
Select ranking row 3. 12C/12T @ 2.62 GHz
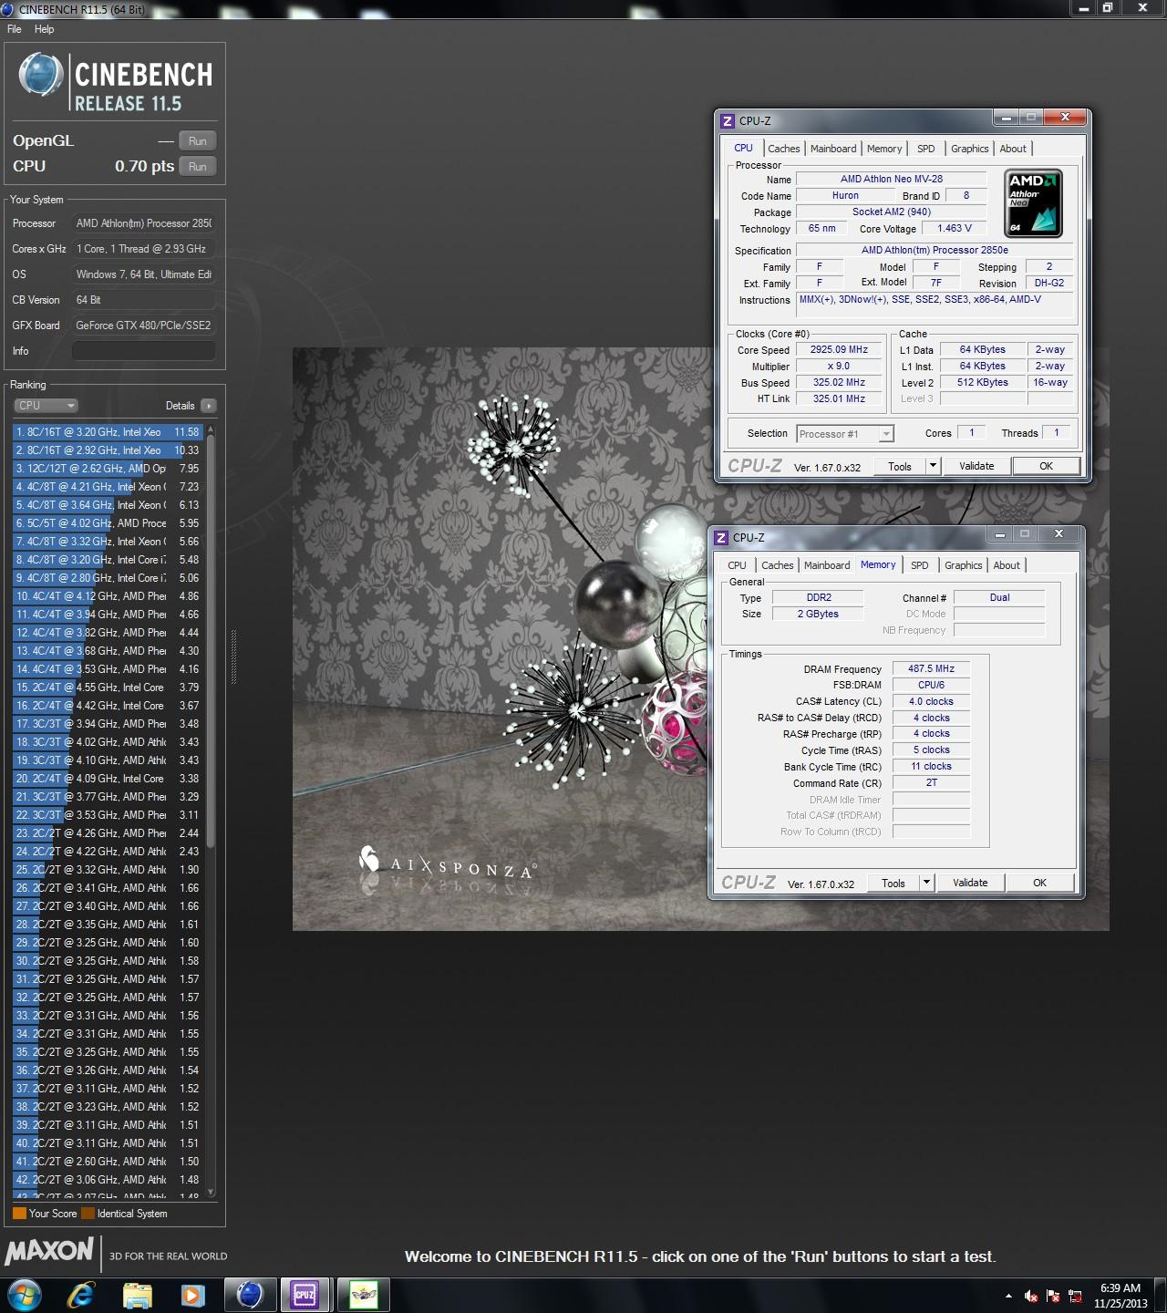point(108,469)
